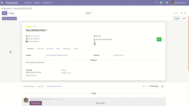Start the timer with the green play button
This screenshot has height=106, width=189.
pyautogui.click(x=159, y=39)
